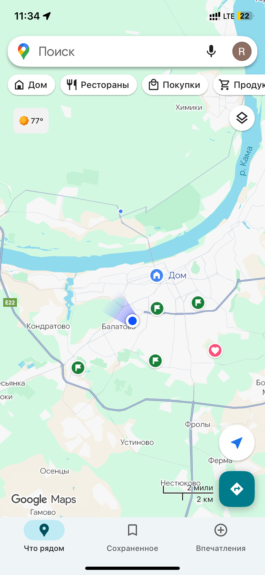Tap the map scale bar showing 2 км
Image resolution: width=265 pixels, height=575 pixels.
click(x=188, y=493)
